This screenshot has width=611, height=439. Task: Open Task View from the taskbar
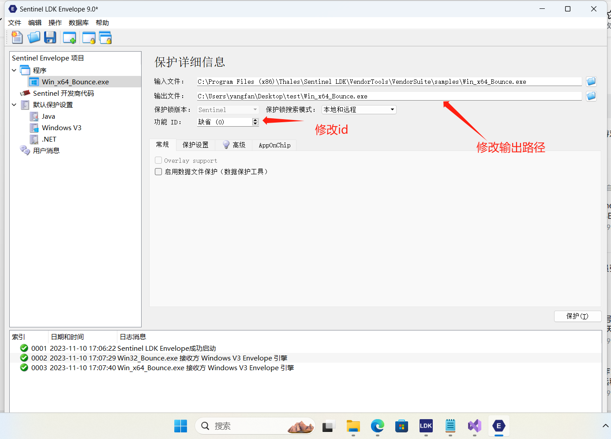click(328, 426)
